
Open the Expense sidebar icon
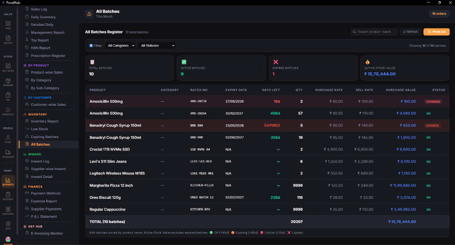8,211
